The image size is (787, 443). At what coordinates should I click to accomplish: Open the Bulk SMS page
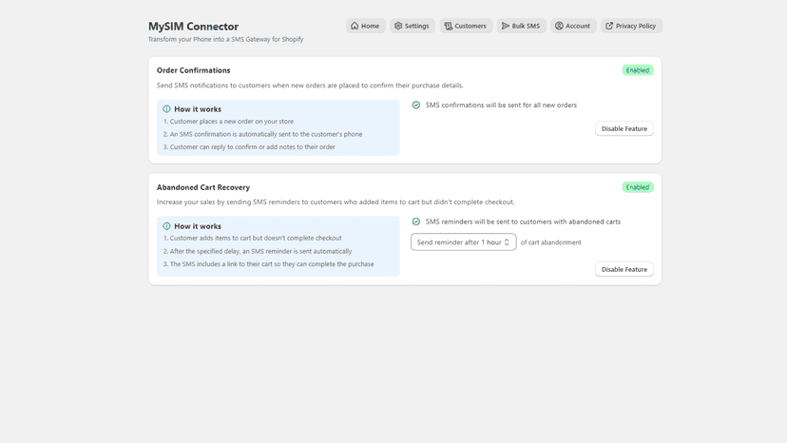tap(521, 26)
